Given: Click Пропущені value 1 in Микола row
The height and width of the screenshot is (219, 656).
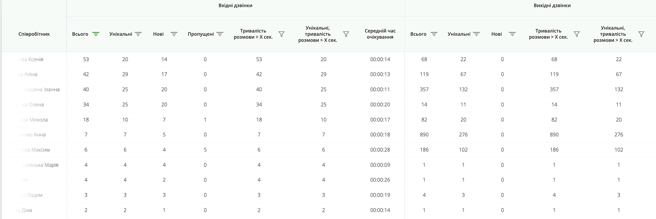Looking at the screenshot, I should click(x=205, y=120).
